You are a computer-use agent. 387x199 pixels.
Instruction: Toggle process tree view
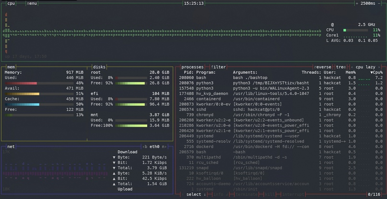click(340, 67)
